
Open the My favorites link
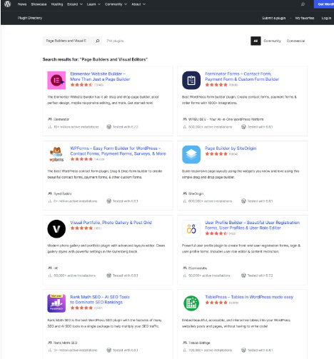305,18
